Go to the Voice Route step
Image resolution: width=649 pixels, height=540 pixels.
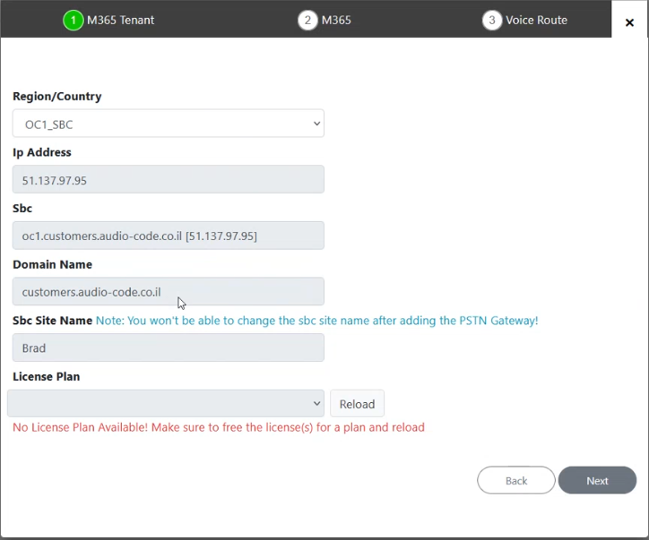[536, 21]
